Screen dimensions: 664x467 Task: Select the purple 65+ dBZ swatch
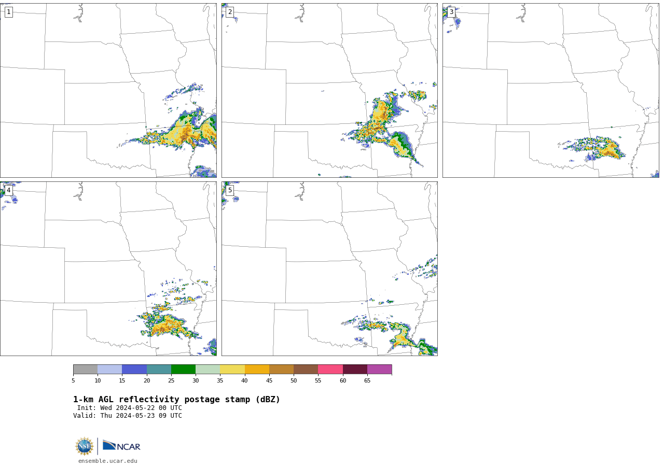pyautogui.click(x=380, y=370)
